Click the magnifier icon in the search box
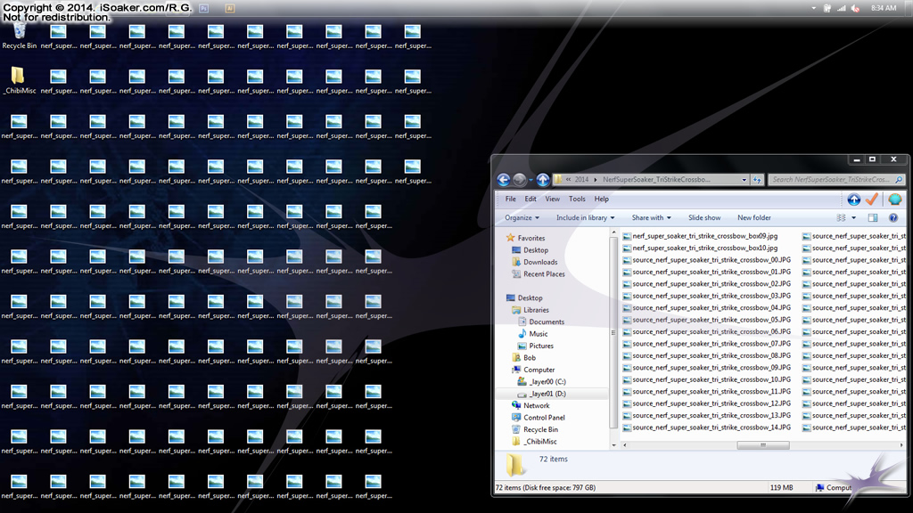Screen dimensions: 913x513 coord(899,180)
